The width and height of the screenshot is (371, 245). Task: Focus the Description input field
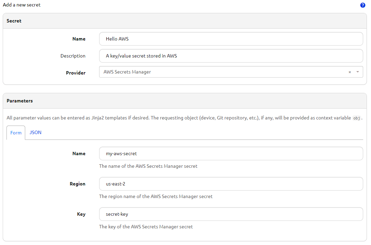point(231,56)
